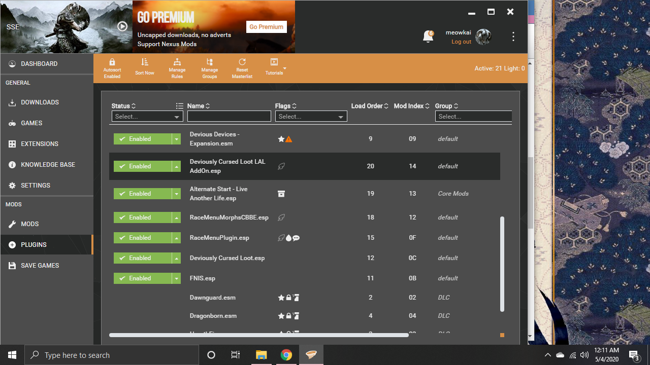
Task: Disable the RaceMenuPlugin.esp plugin
Action: point(143,238)
